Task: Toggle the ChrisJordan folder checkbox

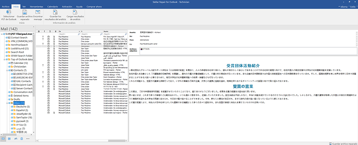Action: [x=10, y=67]
